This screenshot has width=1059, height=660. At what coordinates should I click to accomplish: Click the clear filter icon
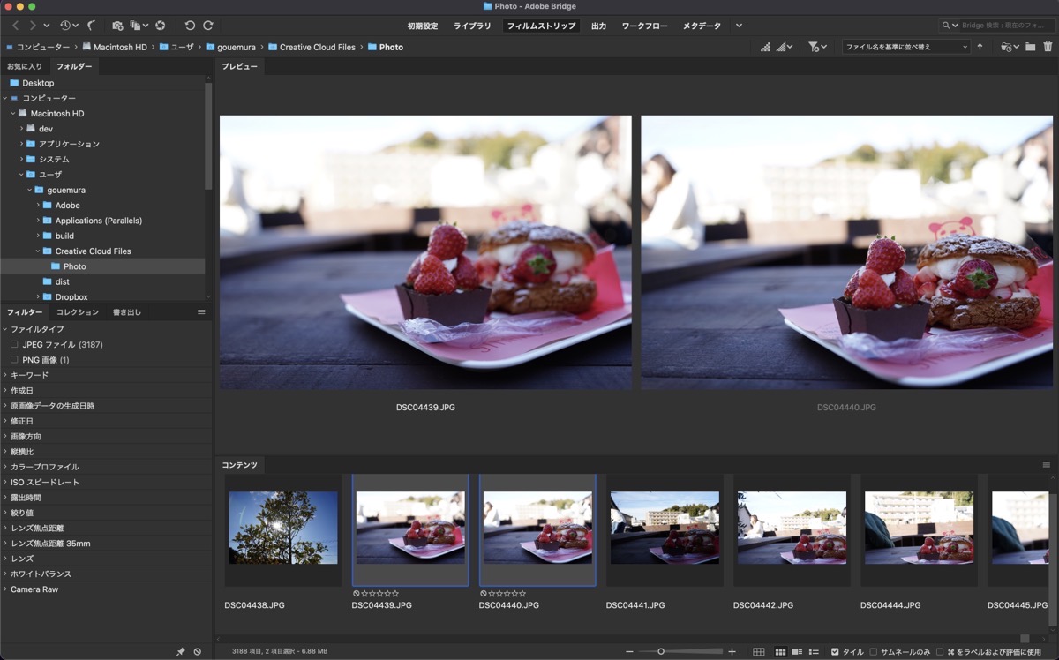click(198, 651)
